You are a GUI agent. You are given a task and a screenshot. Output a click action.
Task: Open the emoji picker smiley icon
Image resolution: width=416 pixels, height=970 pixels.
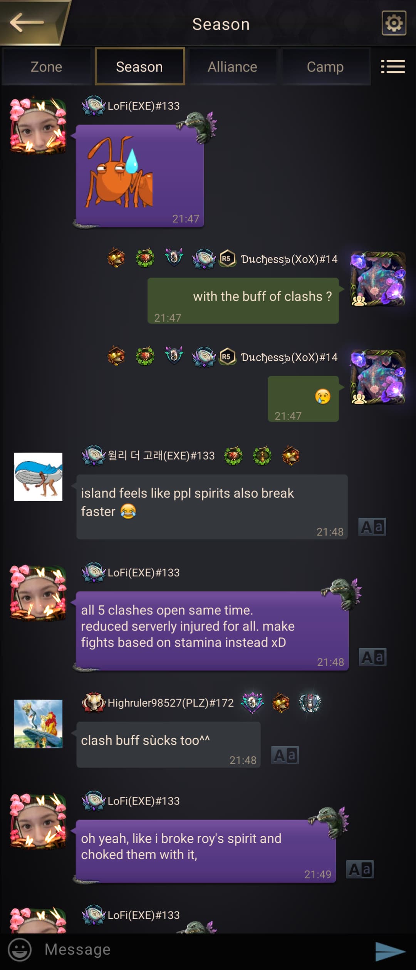click(20, 949)
